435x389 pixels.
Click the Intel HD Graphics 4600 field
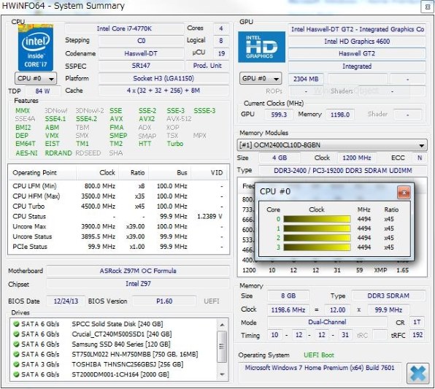tap(357, 42)
